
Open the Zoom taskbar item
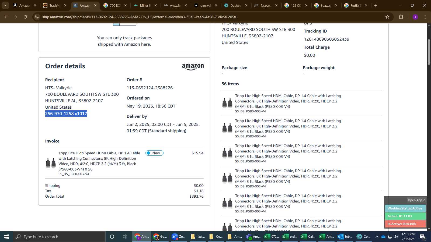(x=179, y=237)
